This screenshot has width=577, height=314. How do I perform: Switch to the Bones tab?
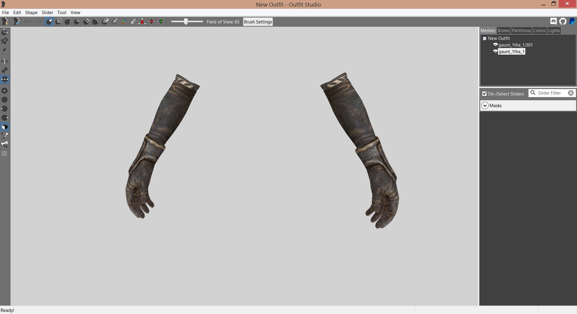[504, 31]
